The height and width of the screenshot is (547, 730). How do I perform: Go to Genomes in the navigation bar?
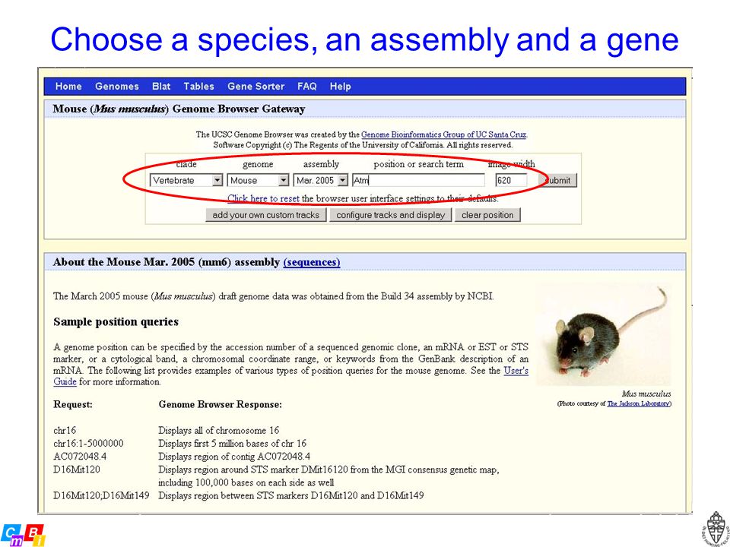[x=117, y=87]
